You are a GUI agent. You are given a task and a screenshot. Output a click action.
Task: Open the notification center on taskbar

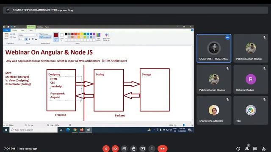click(190, 130)
